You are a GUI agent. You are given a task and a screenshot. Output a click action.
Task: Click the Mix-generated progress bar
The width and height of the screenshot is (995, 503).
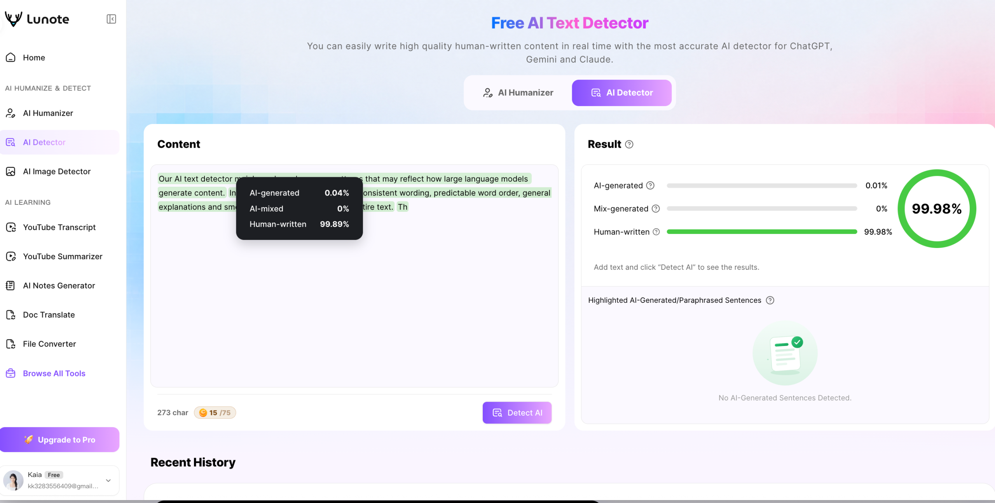click(762, 209)
